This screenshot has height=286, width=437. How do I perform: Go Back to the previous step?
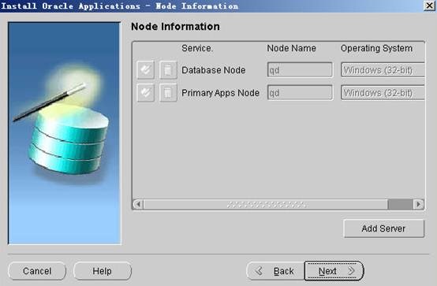(275, 271)
